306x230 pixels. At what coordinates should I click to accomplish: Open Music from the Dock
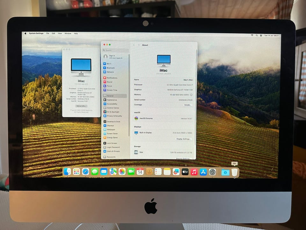coord(194,172)
